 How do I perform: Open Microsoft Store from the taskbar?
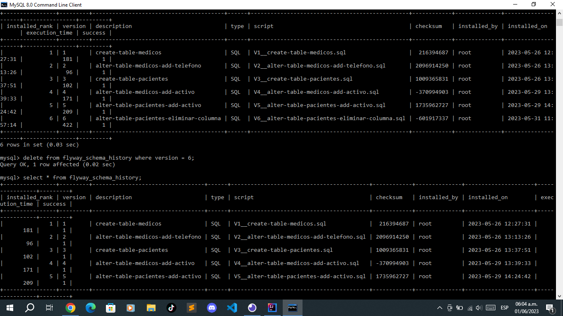(111, 307)
